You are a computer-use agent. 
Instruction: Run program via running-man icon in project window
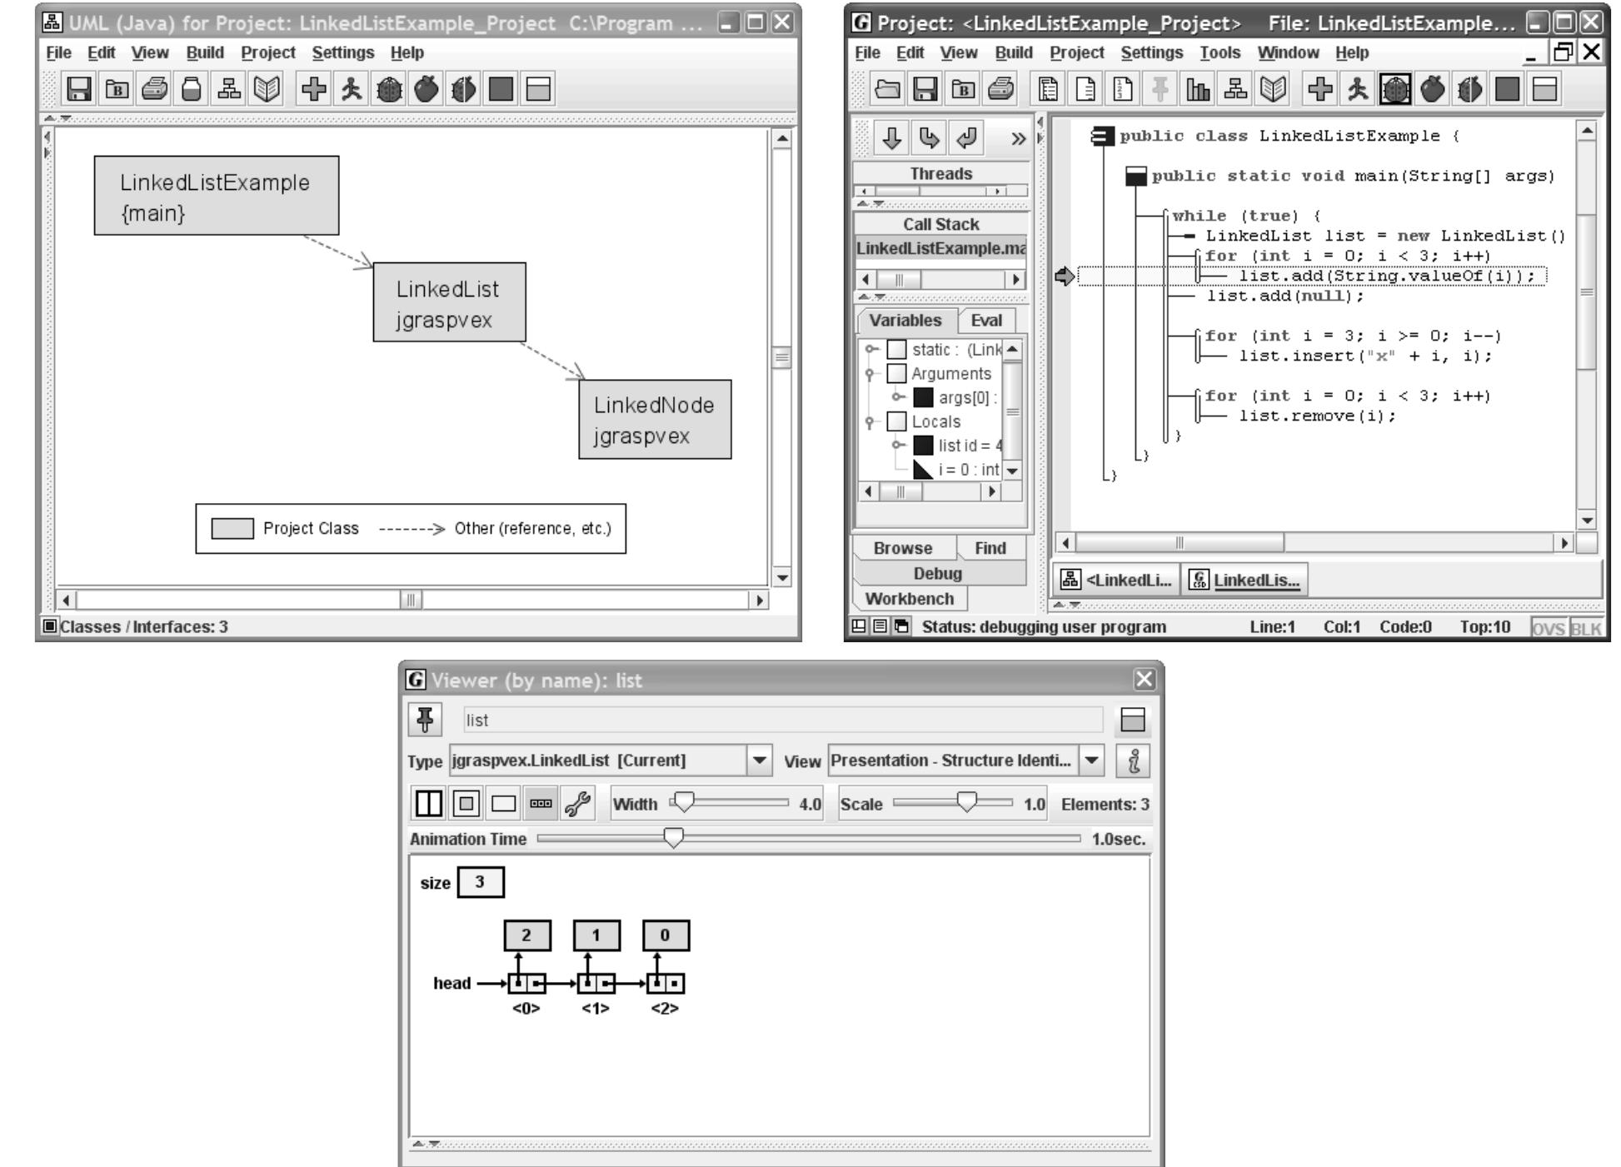[1358, 89]
